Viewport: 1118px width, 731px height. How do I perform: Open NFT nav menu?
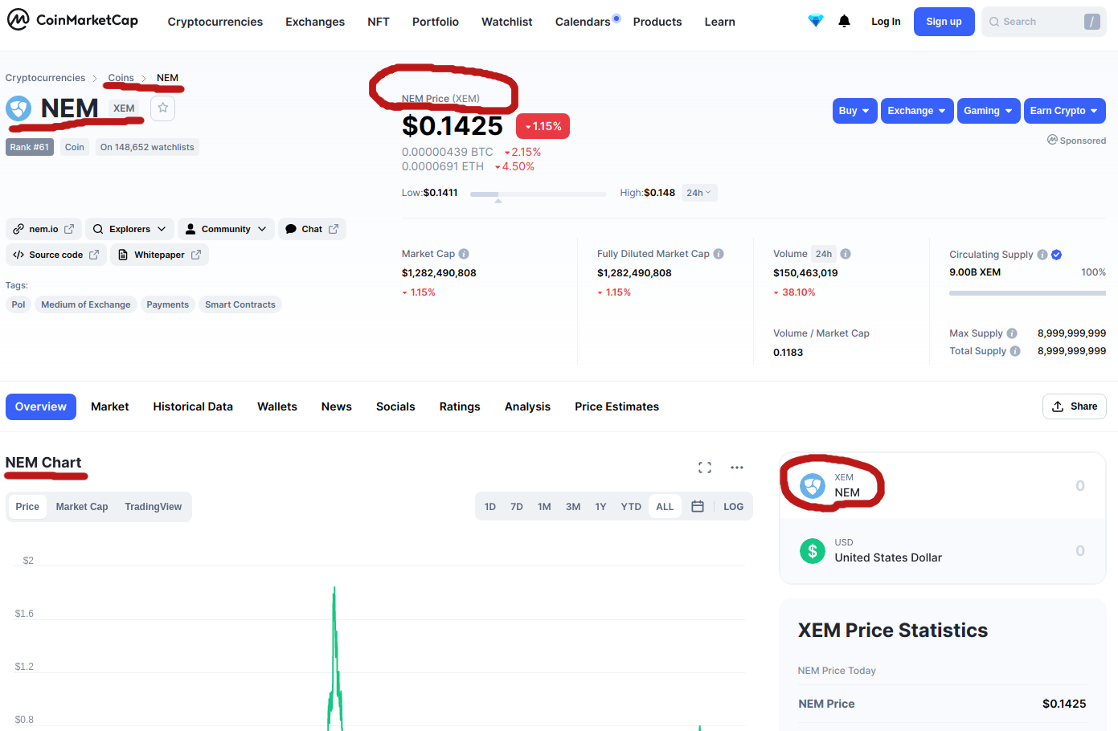(x=379, y=22)
